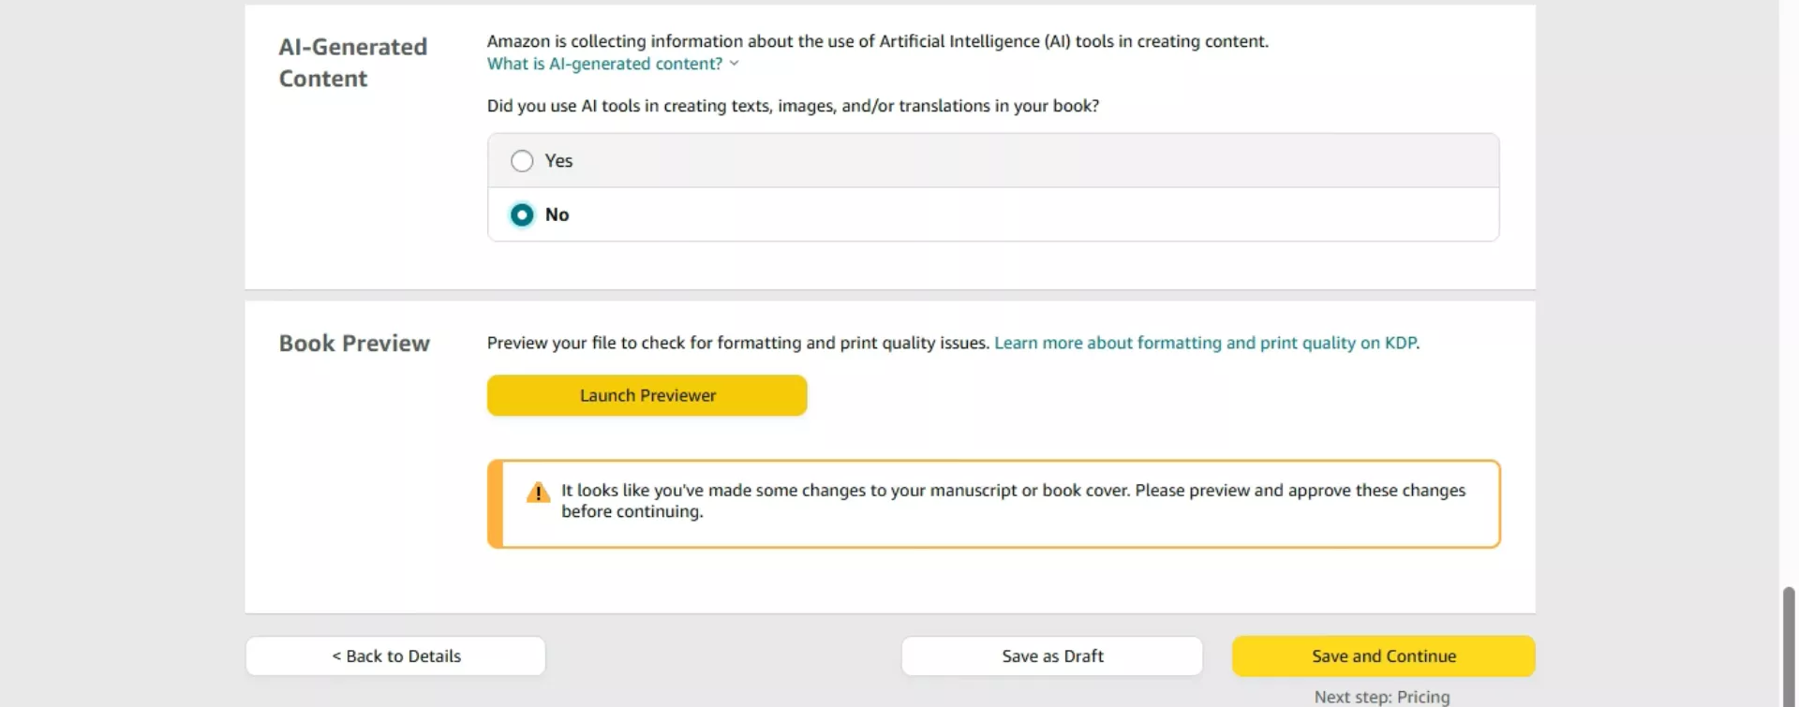Click the scrollbar track above the thumb
This screenshot has height=707, width=1799.
click(1788, 281)
